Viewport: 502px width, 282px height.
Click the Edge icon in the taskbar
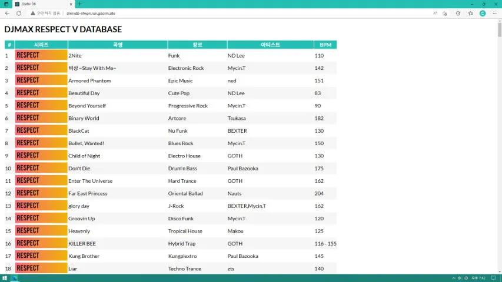[15, 278]
